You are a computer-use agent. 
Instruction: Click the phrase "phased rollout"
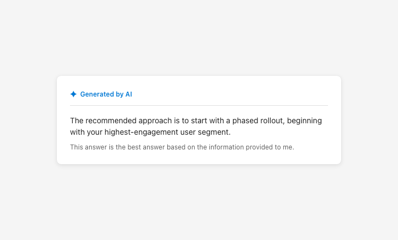259,121
